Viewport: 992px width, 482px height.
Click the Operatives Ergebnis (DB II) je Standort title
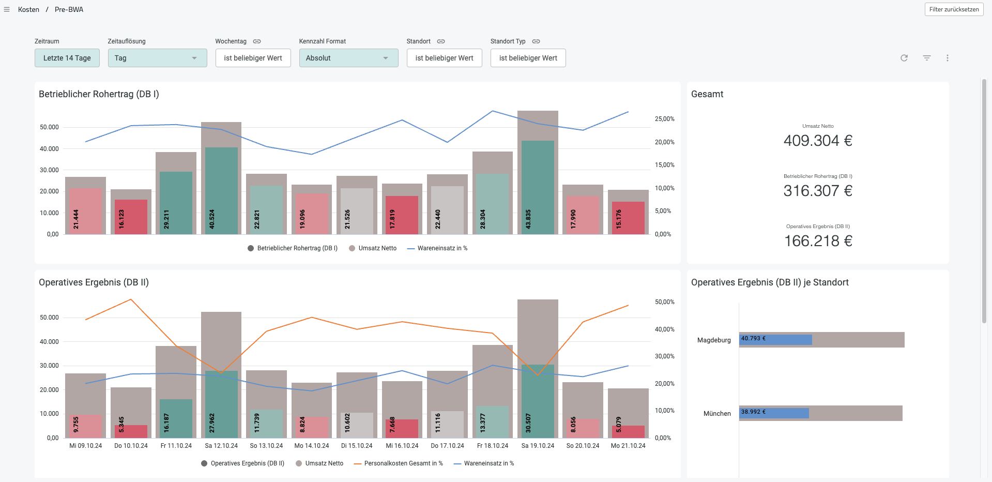(x=770, y=282)
